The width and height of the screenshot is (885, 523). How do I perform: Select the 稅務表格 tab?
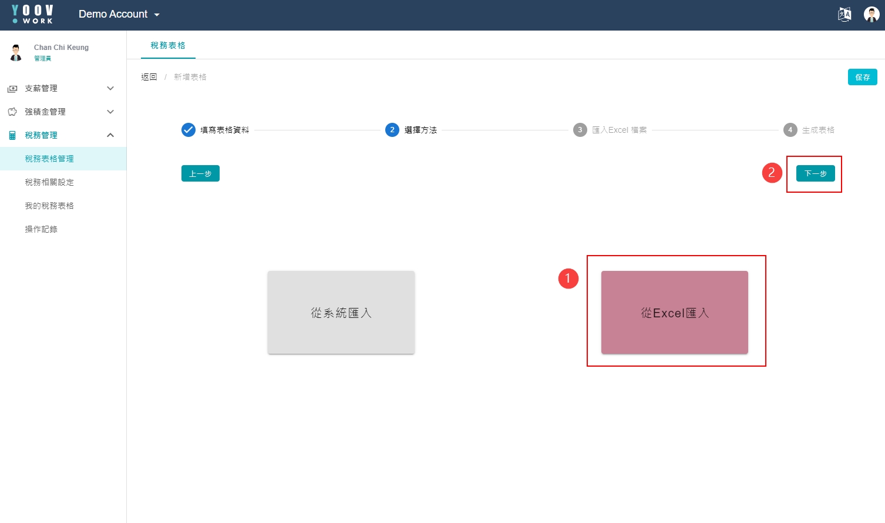168,45
